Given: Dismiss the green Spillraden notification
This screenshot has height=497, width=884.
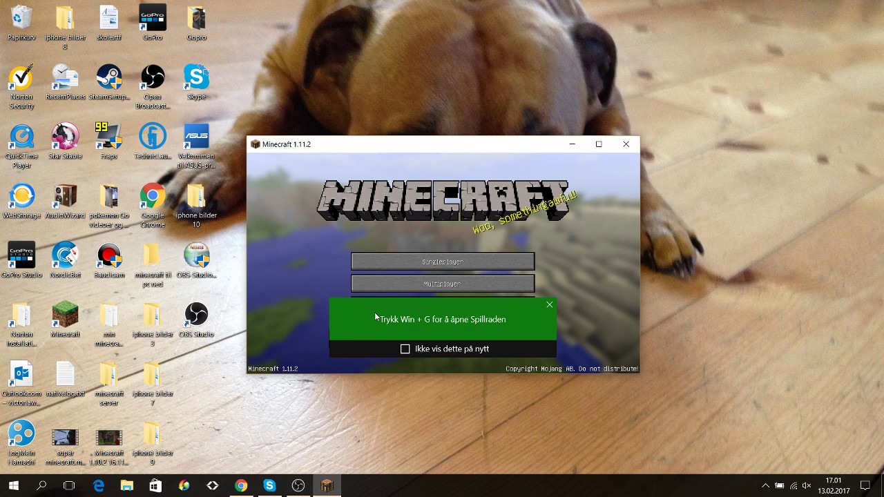Looking at the screenshot, I should tap(550, 304).
